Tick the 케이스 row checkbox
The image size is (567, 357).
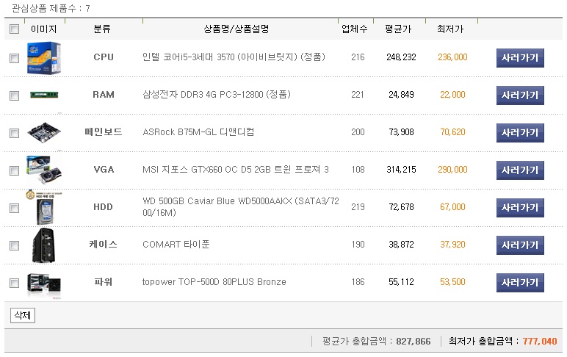(14, 245)
